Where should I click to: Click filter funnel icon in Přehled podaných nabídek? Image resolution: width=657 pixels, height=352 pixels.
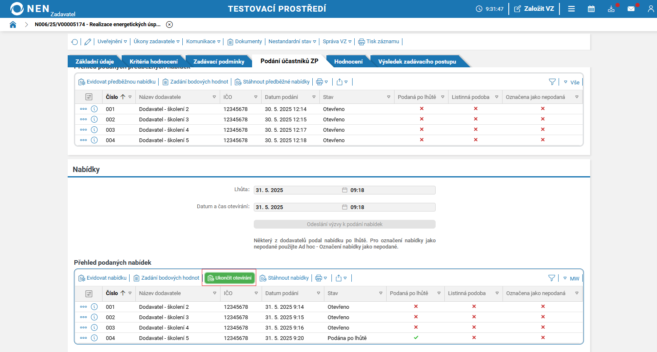click(x=552, y=278)
